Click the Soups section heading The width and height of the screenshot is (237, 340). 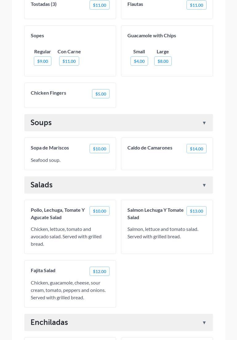(x=41, y=123)
